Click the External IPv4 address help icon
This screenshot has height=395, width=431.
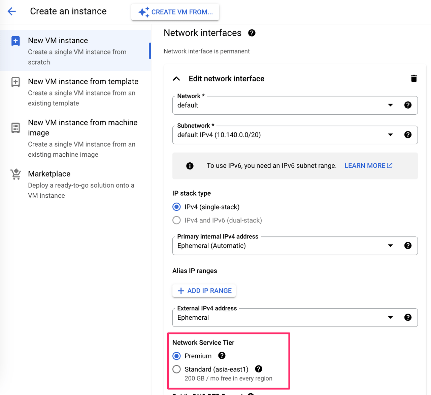(x=408, y=317)
